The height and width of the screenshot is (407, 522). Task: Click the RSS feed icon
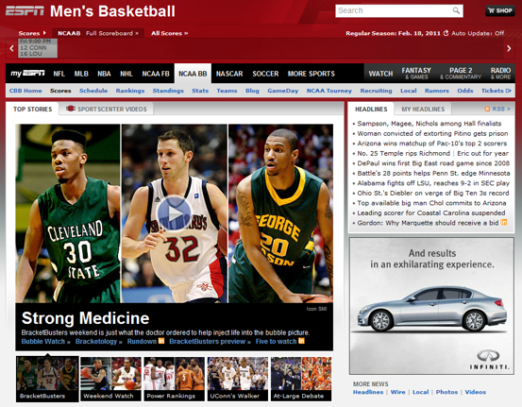pos(487,109)
